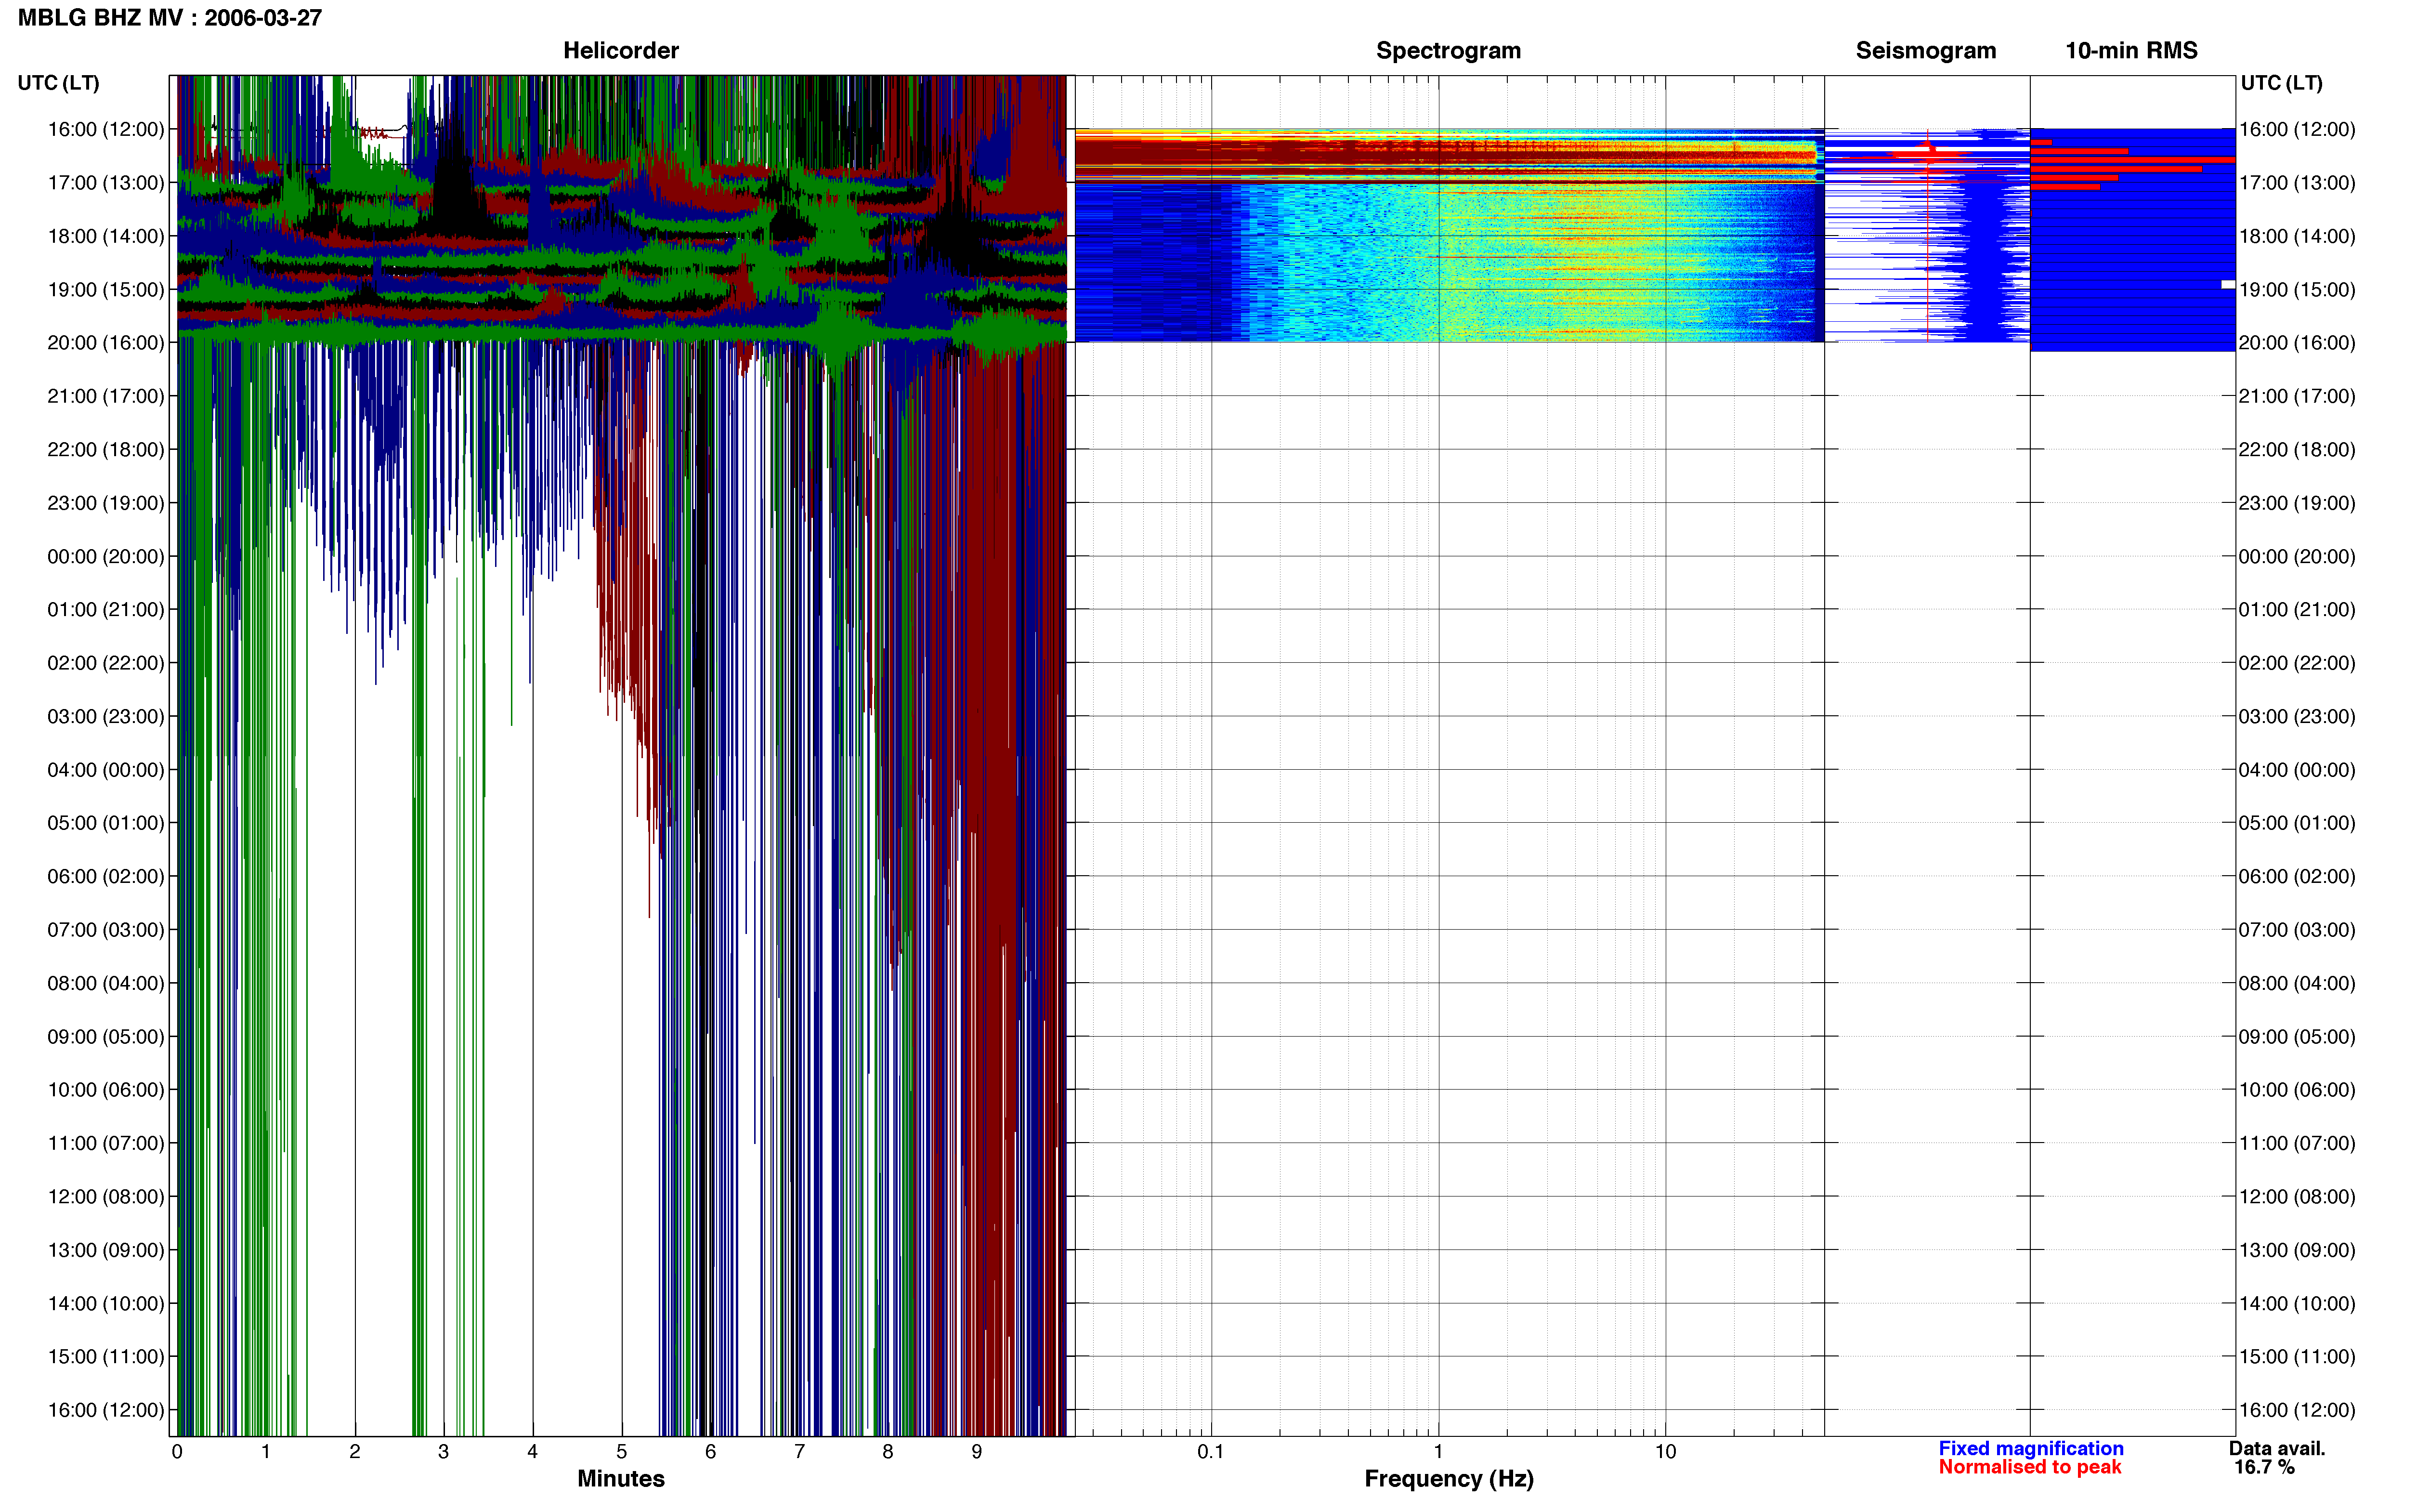Click the 'Data avail.' label
This screenshot has width=2417, height=1512.
click(x=2277, y=1449)
